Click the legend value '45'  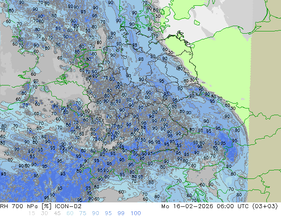57,213
